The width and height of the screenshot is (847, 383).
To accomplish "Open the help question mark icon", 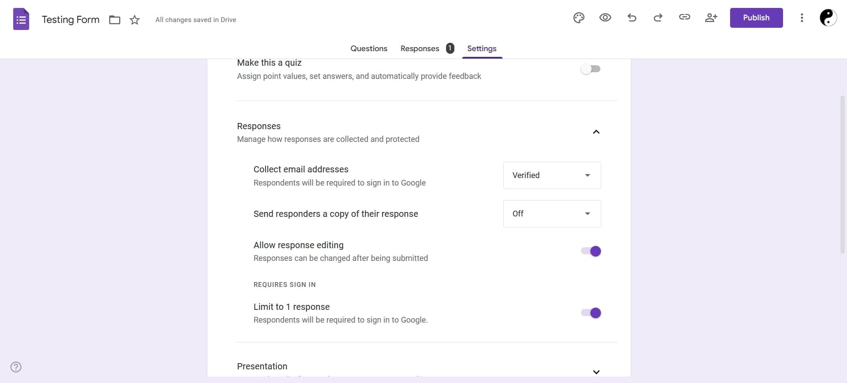I will point(16,367).
